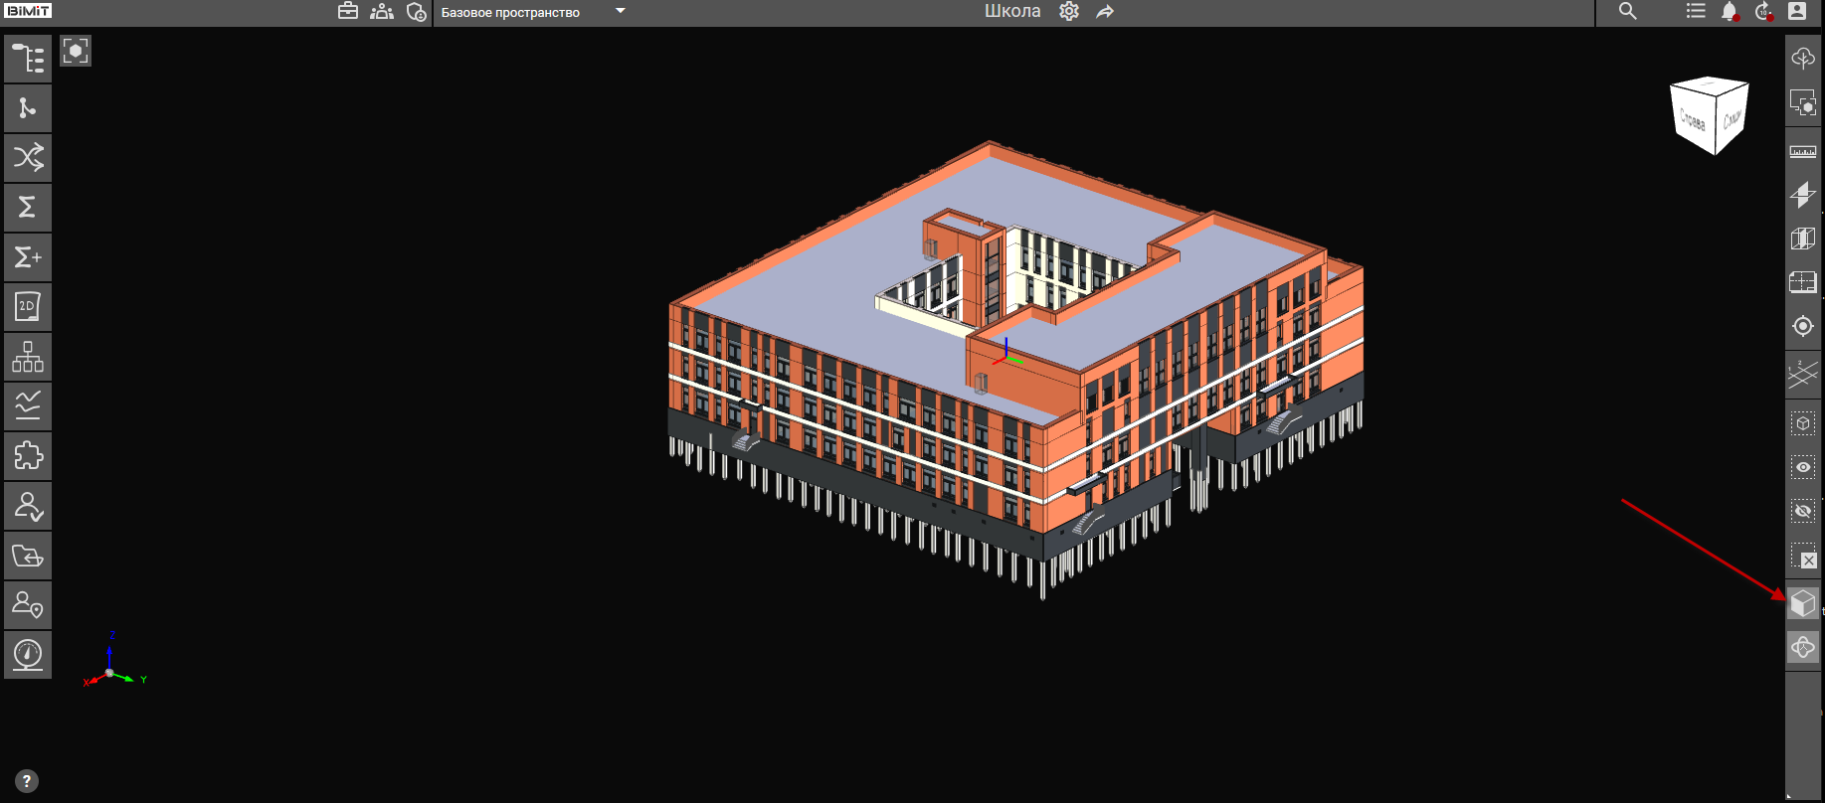1825x803 pixels.
Task: Open the notifications bell
Action: [x=1730, y=12]
